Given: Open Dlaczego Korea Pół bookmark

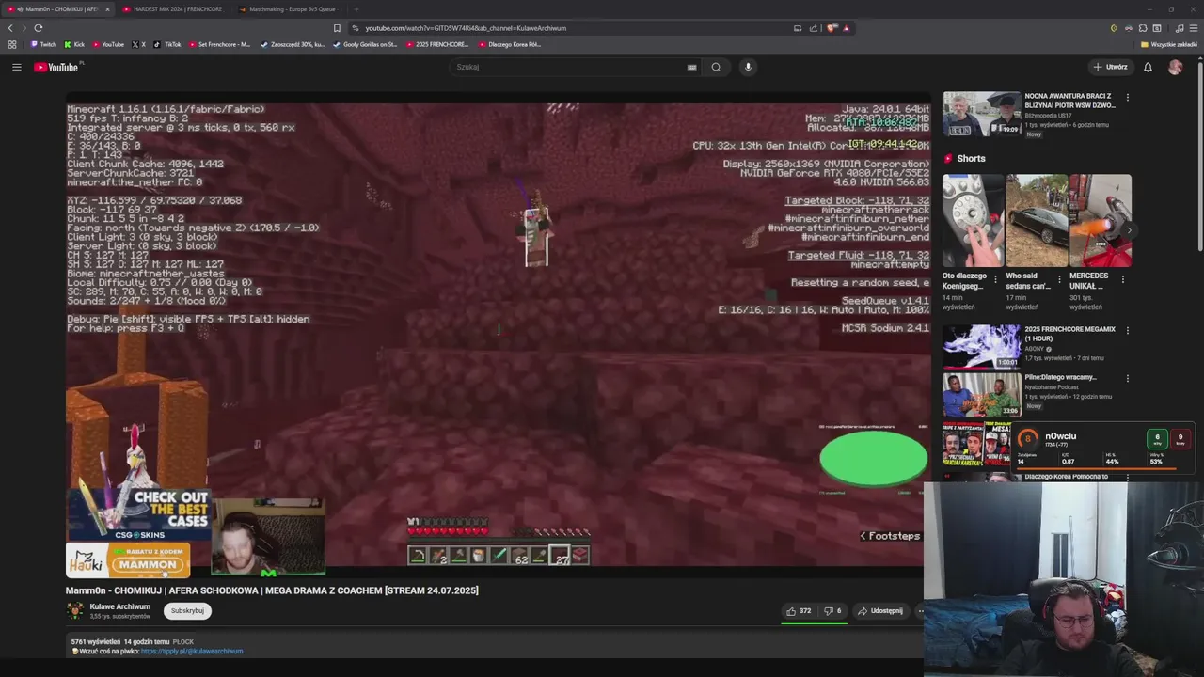Looking at the screenshot, I should [509, 44].
